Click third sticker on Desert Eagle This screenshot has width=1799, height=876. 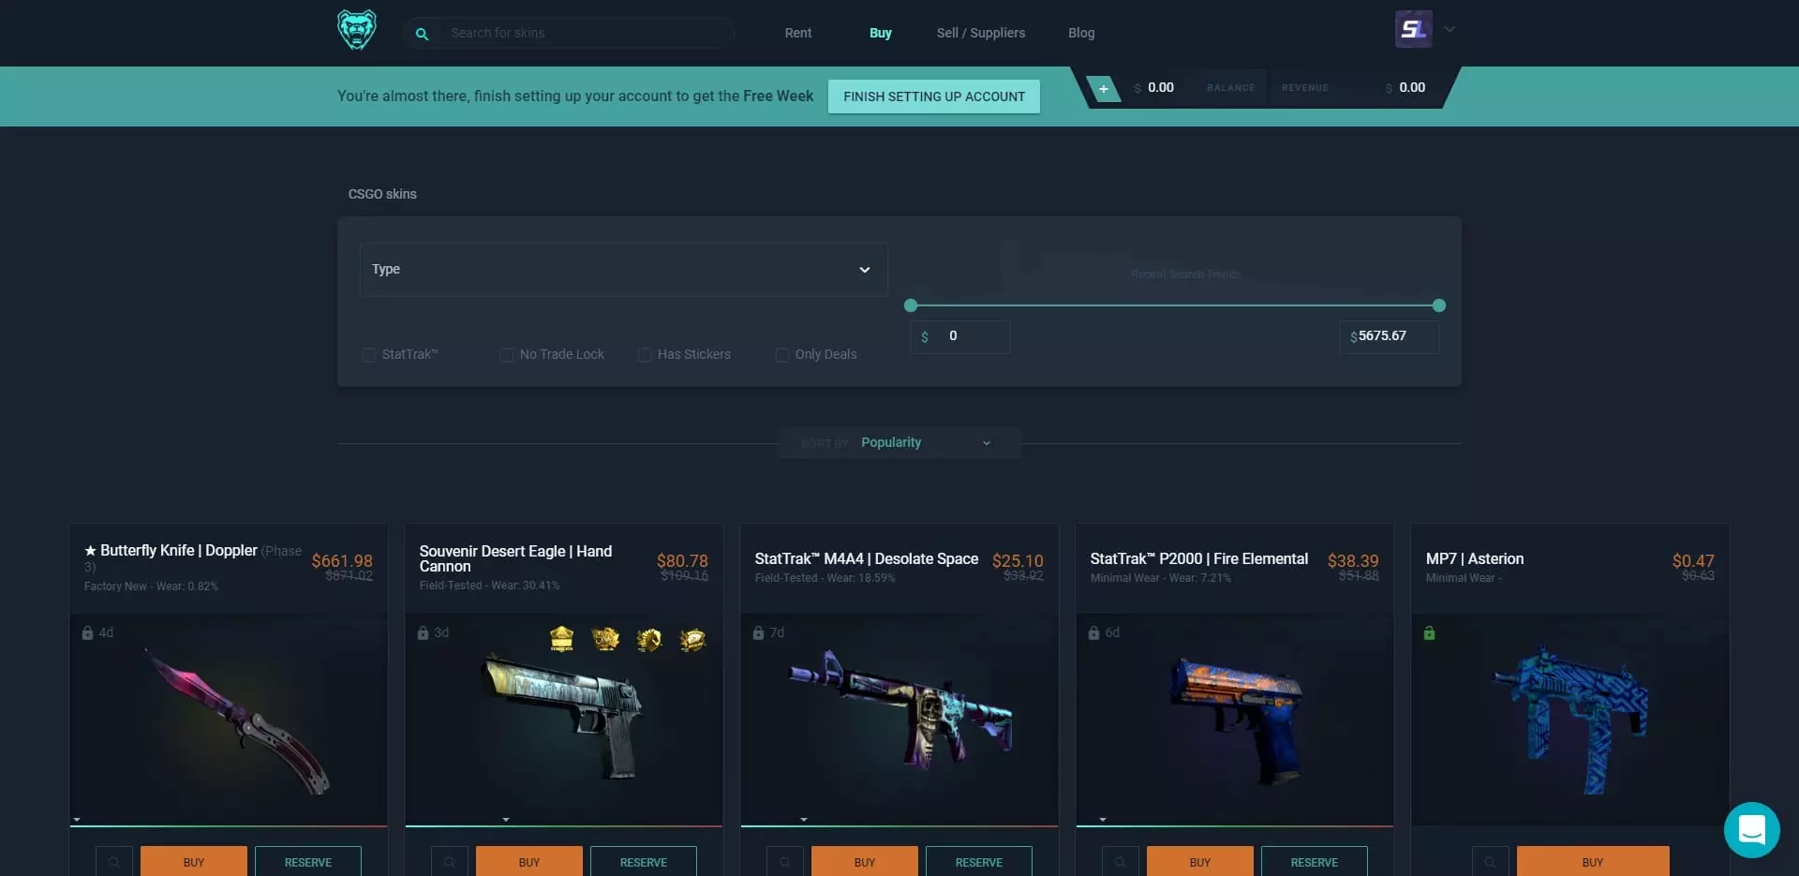click(x=649, y=639)
